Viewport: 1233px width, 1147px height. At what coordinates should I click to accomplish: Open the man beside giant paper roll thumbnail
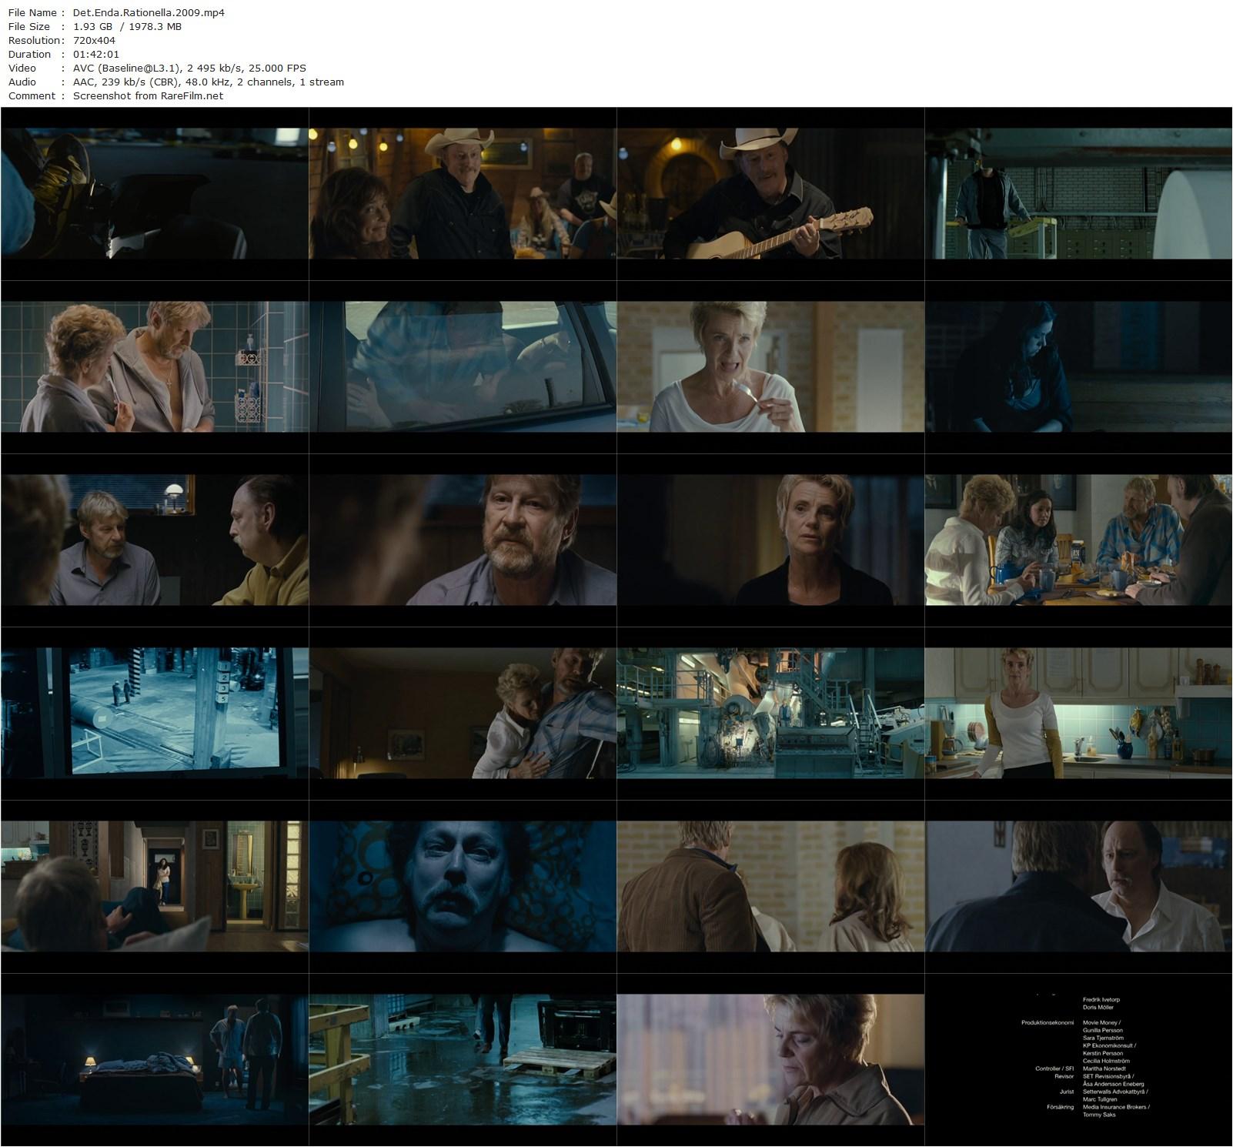click(1078, 193)
